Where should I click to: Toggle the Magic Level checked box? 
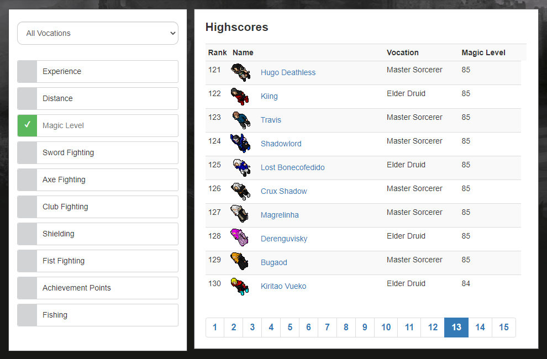pos(27,125)
